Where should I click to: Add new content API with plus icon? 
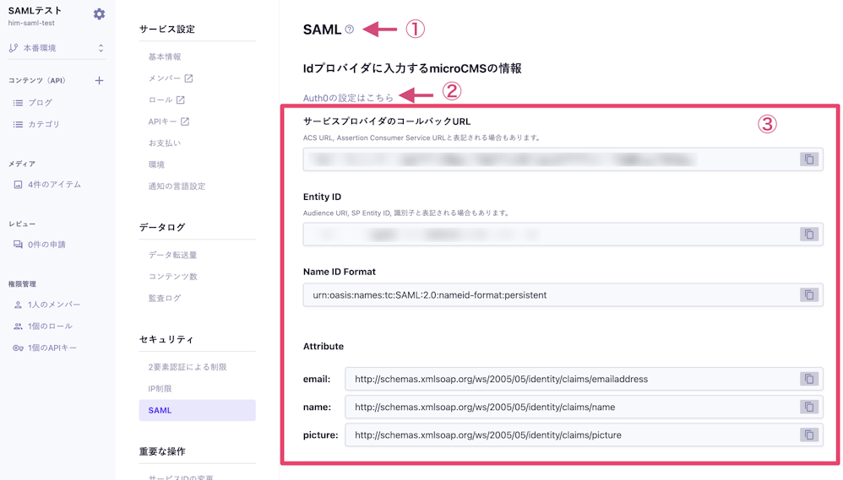click(x=99, y=80)
